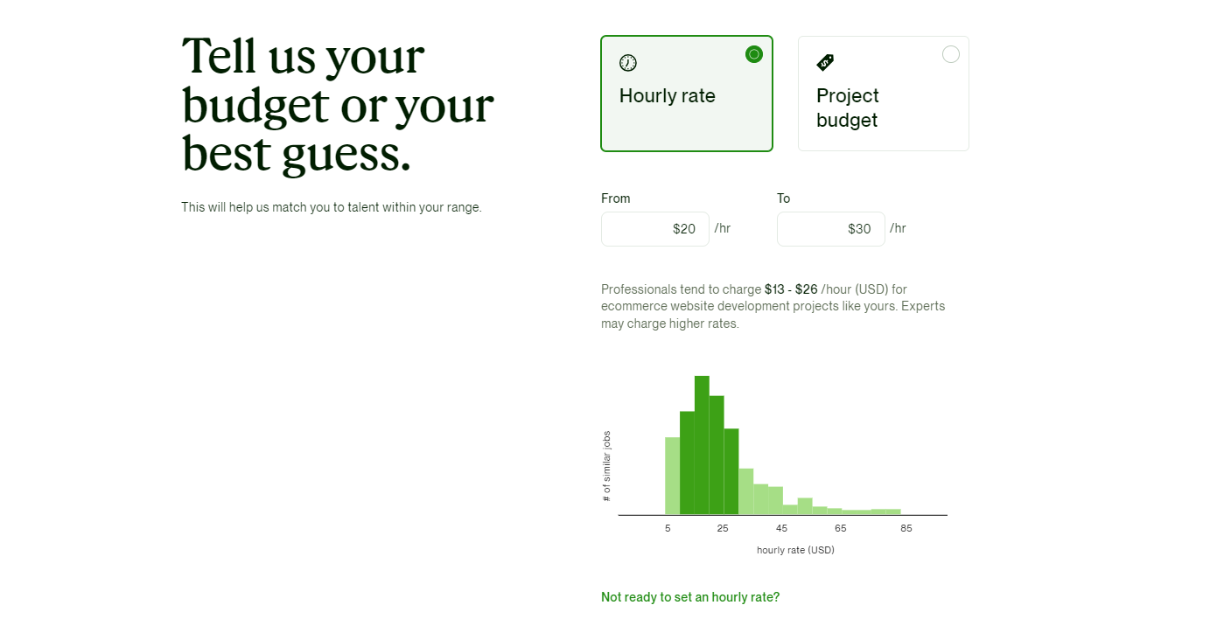This screenshot has height=633, width=1231.
Task: Click the tallest dark green histogram bar
Action: coord(702,445)
